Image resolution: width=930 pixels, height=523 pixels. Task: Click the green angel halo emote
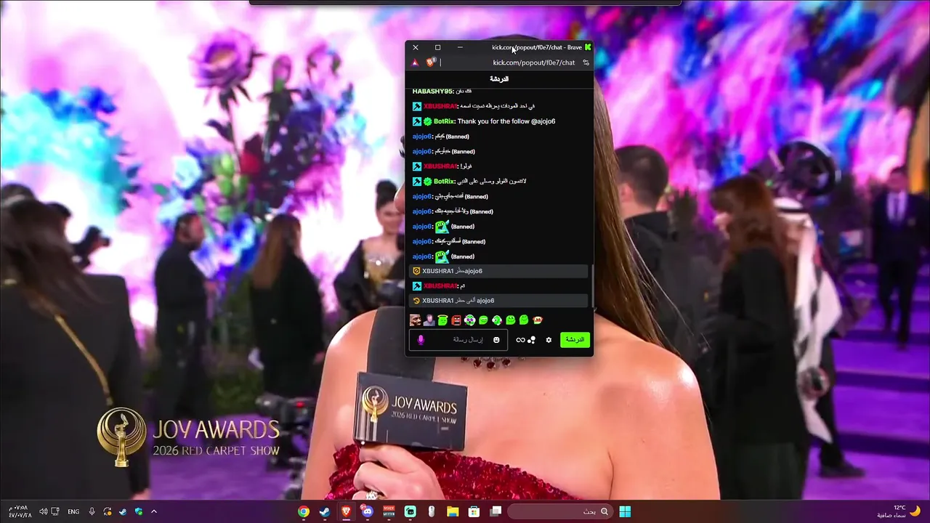pyautogui.click(x=442, y=320)
